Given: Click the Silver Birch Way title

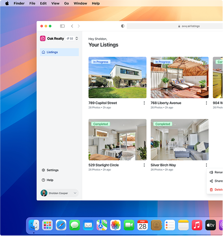Looking at the screenshot, I should 163,165.
